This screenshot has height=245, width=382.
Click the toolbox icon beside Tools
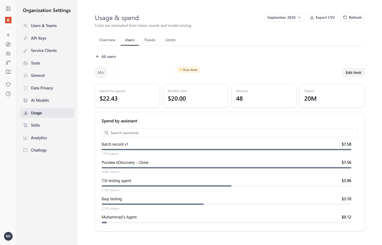click(25, 63)
